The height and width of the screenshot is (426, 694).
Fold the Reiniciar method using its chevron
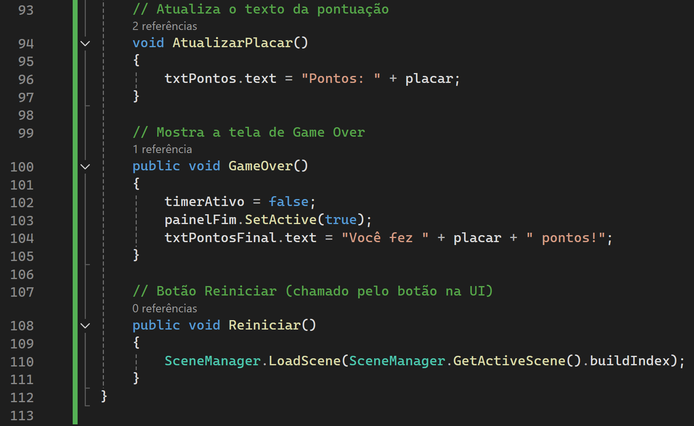pos(85,326)
